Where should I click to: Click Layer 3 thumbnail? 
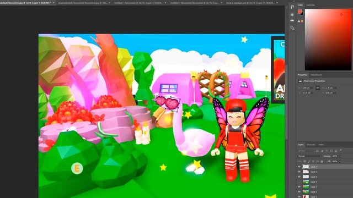click(306, 187)
